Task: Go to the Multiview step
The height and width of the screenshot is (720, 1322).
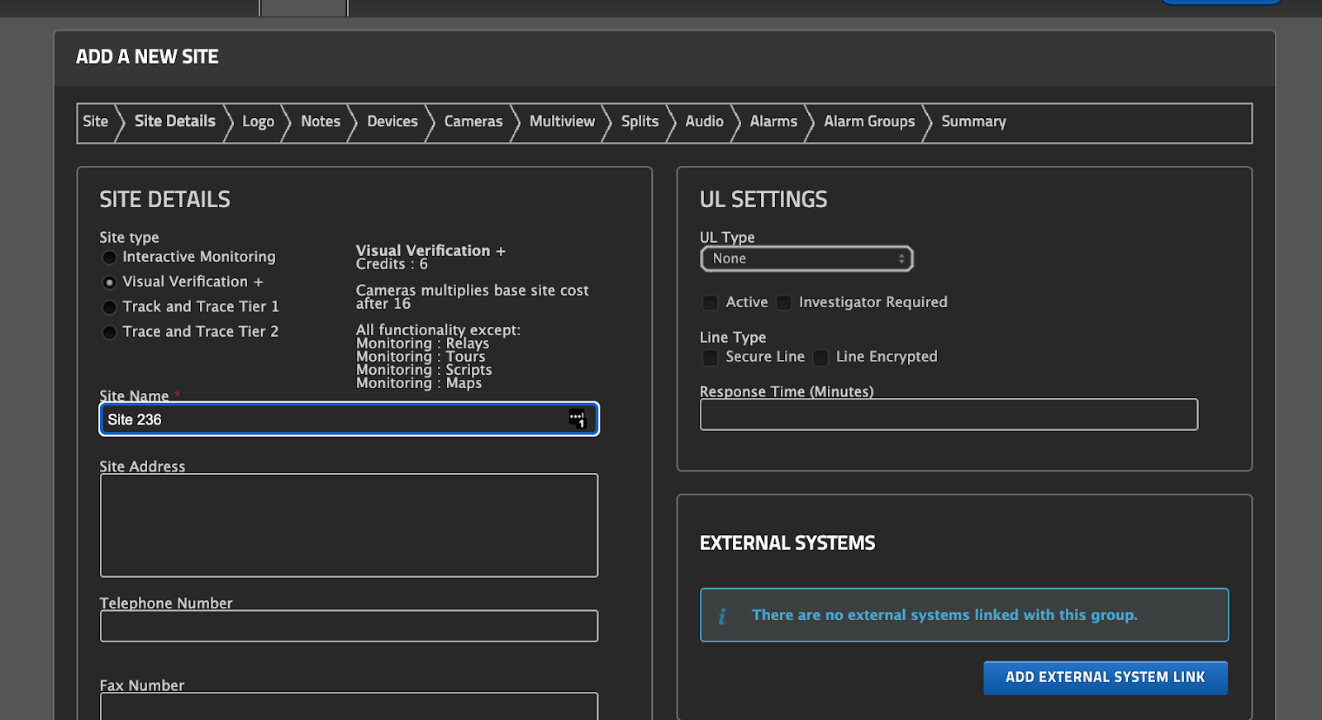Action: (x=562, y=121)
